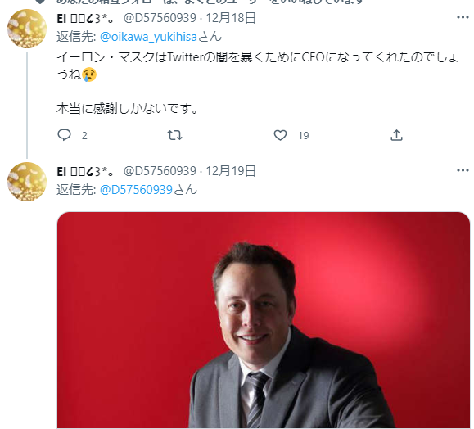
Task: Click the 12月18日 tweet timestamp
Action: tap(231, 18)
